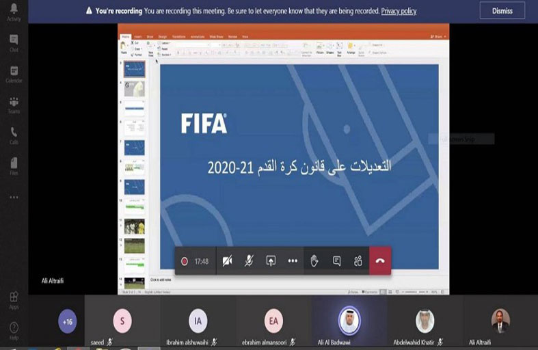Screen dimensions: 538x350
Task: Show the meeting conversation panel
Action: click(336, 261)
